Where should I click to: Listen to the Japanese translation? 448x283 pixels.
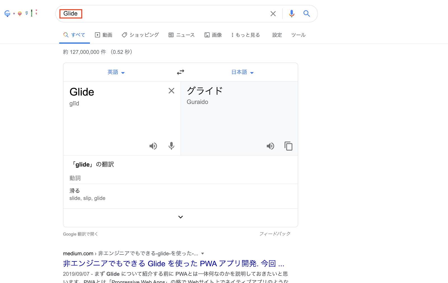tap(270, 146)
